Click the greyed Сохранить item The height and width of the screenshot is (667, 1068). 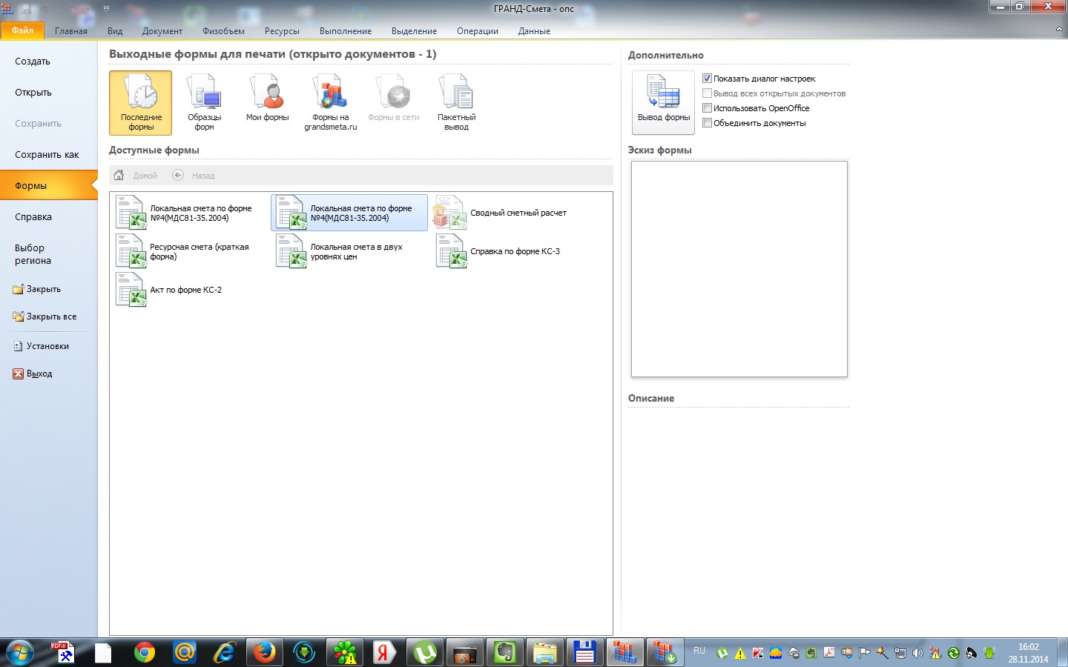click(38, 124)
